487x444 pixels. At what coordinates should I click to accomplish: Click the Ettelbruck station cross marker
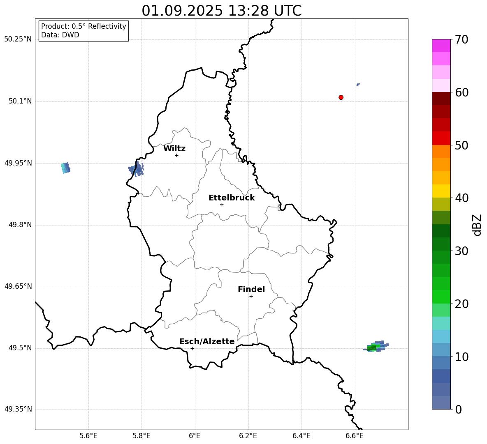pos(222,205)
